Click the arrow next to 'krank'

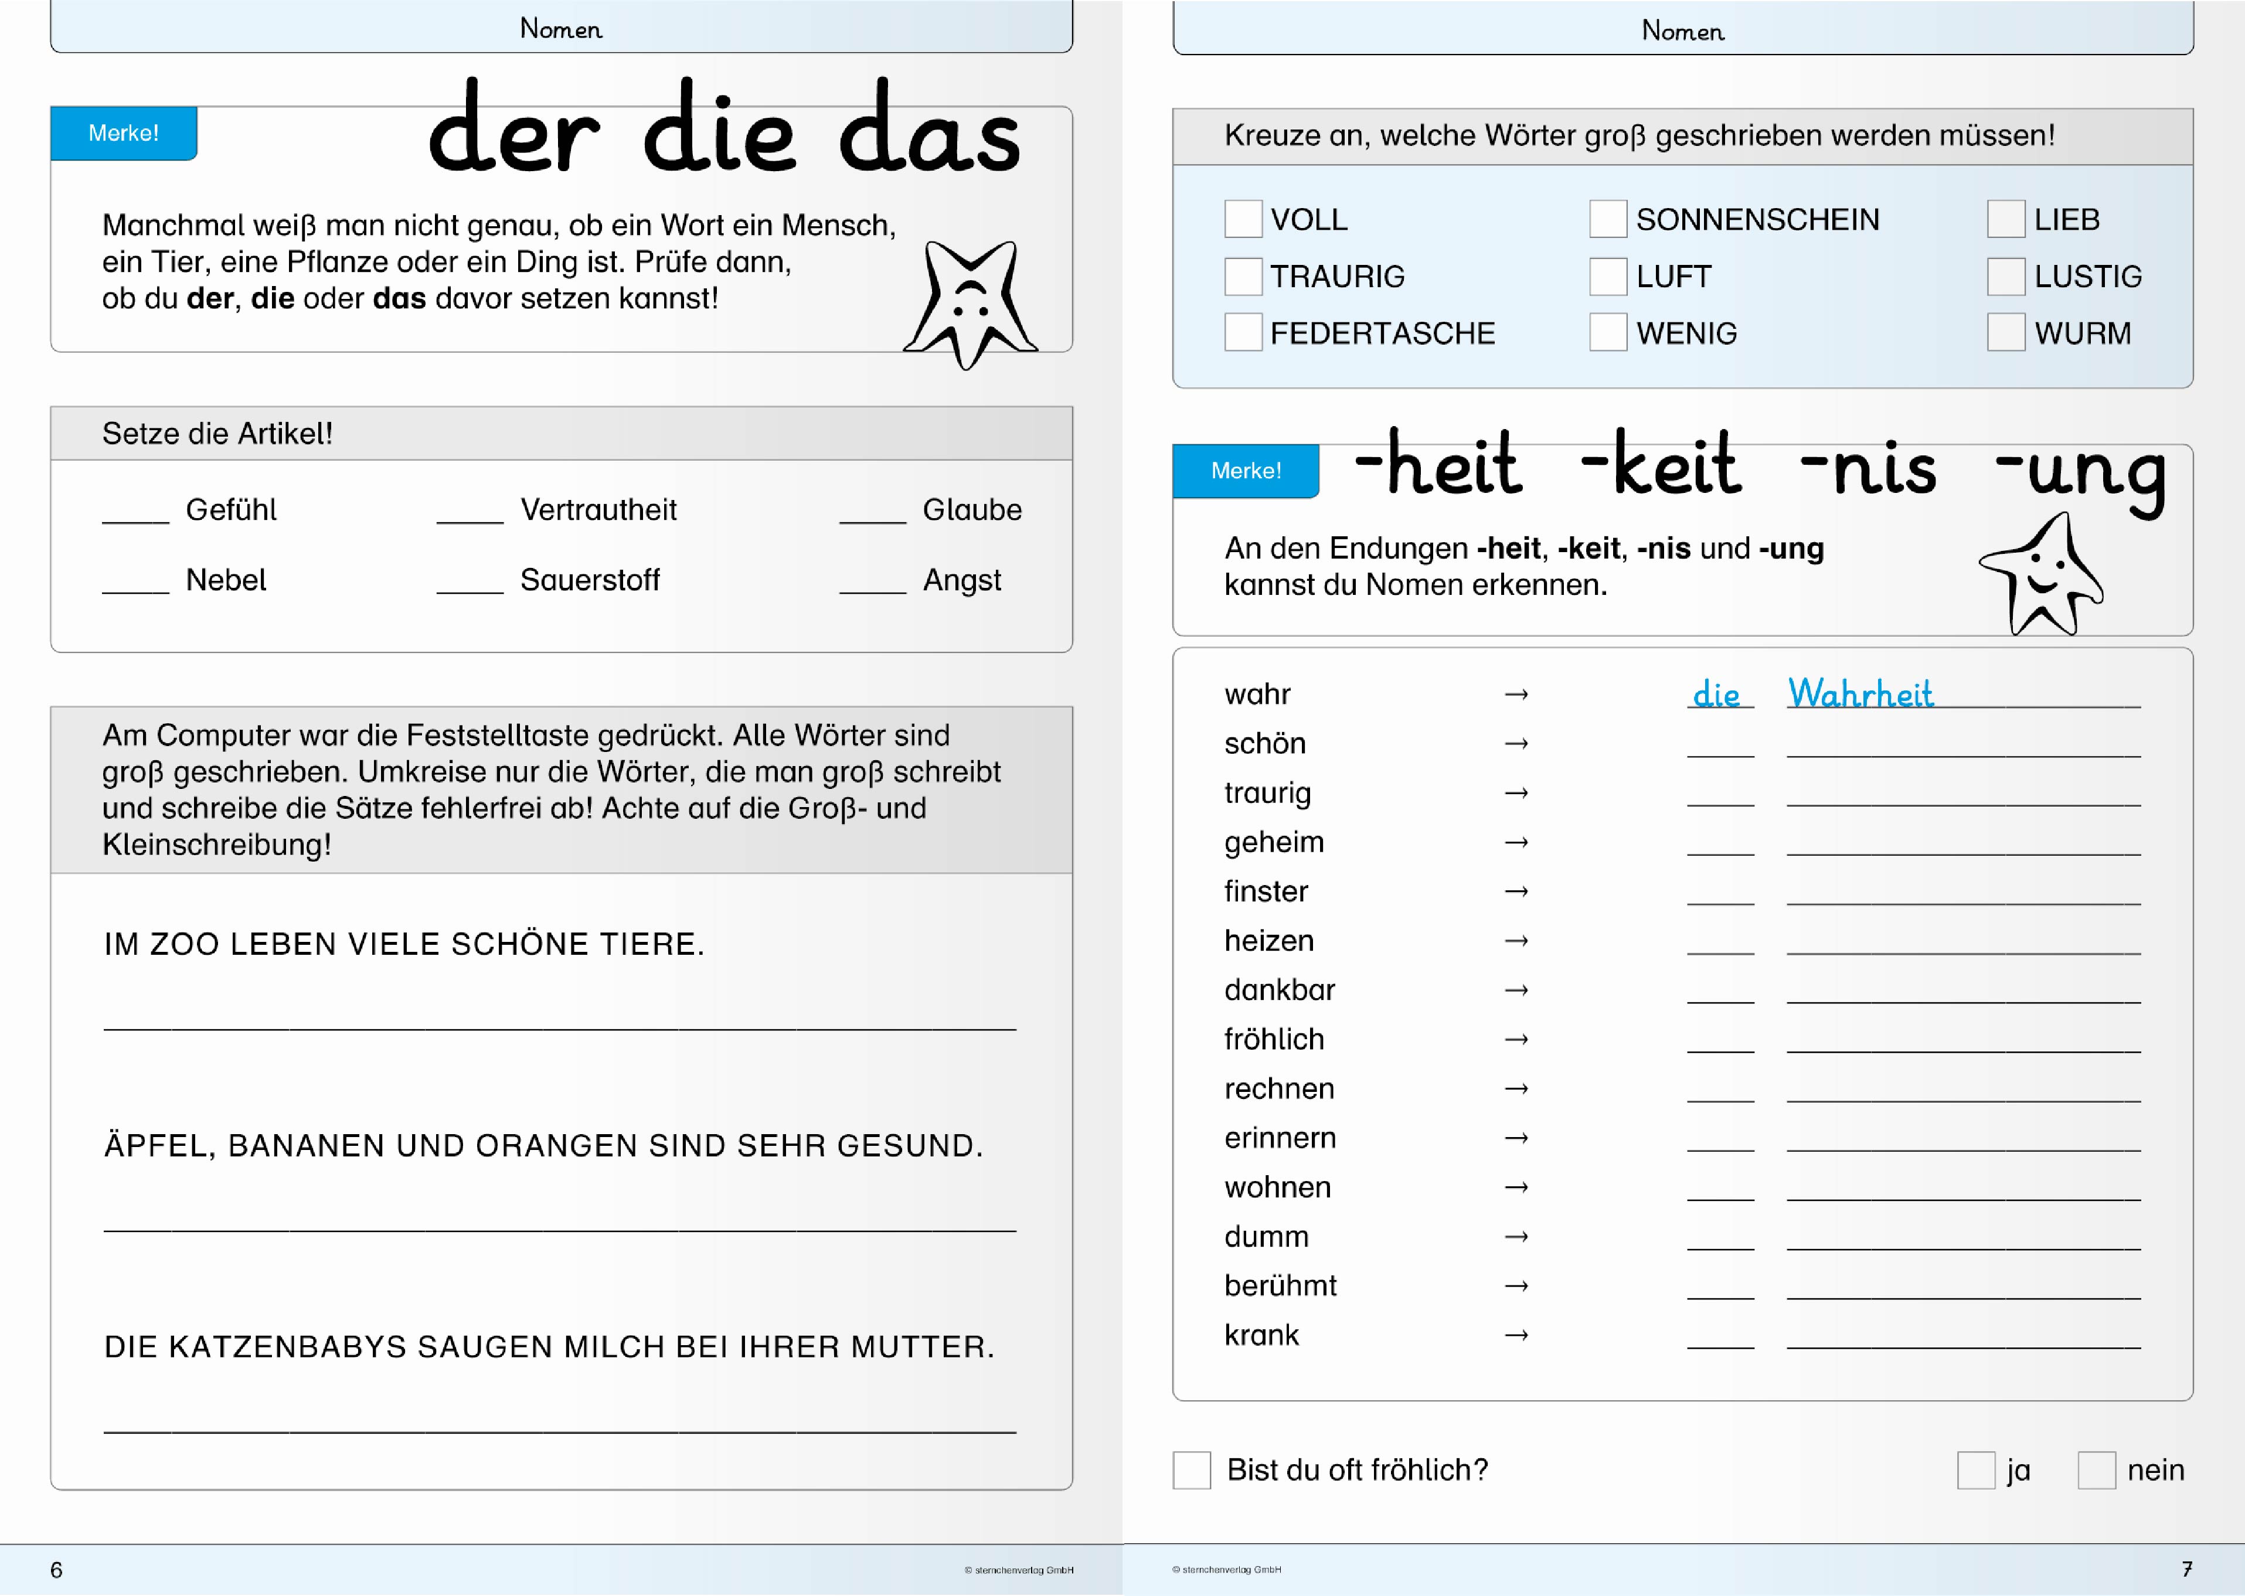pyautogui.click(x=1516, y=1336)
